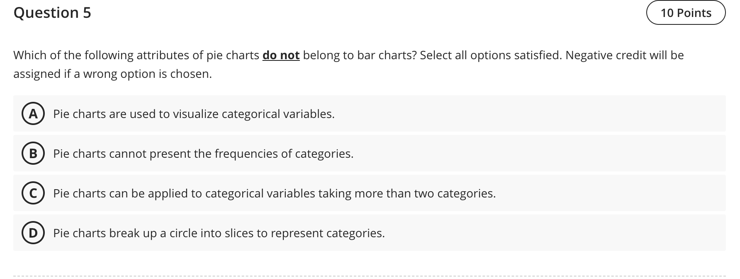Select option D's circular letter badge
This screenshot has height=279, width=740.
34,233
